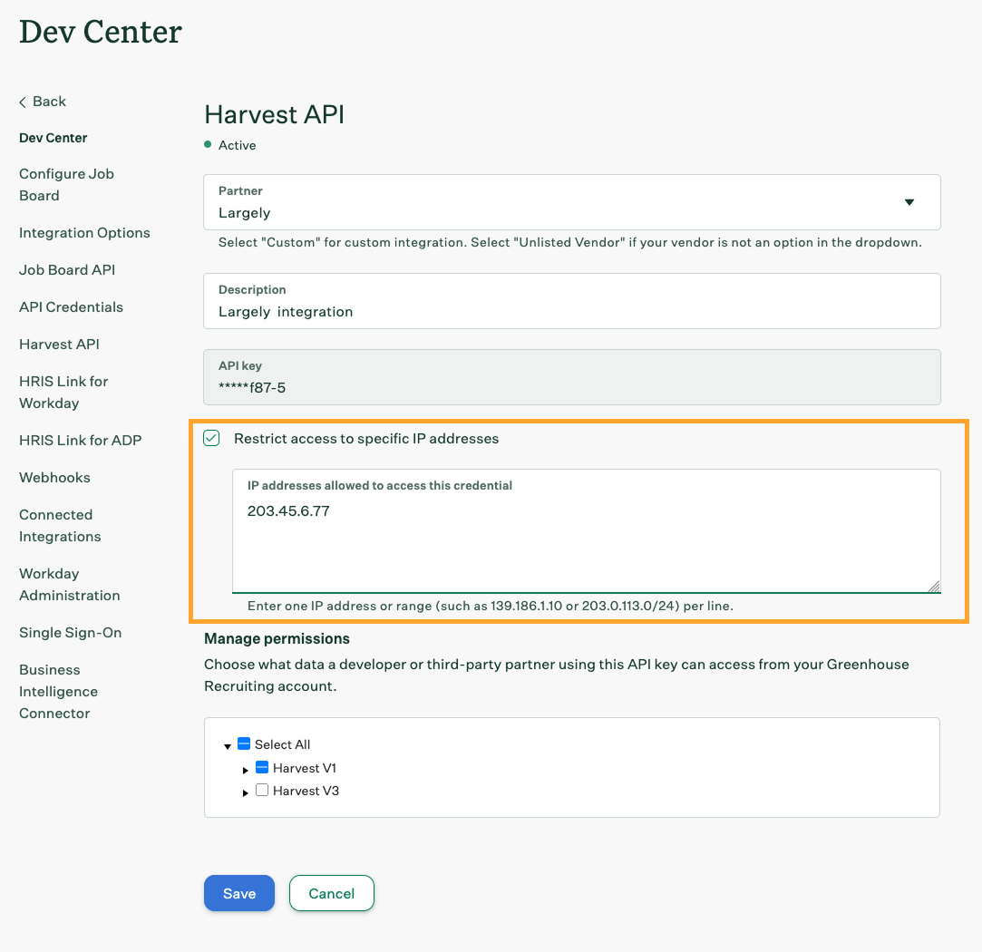
Task: Open Business Intelligence Connector page
Action: click(58, 692)
